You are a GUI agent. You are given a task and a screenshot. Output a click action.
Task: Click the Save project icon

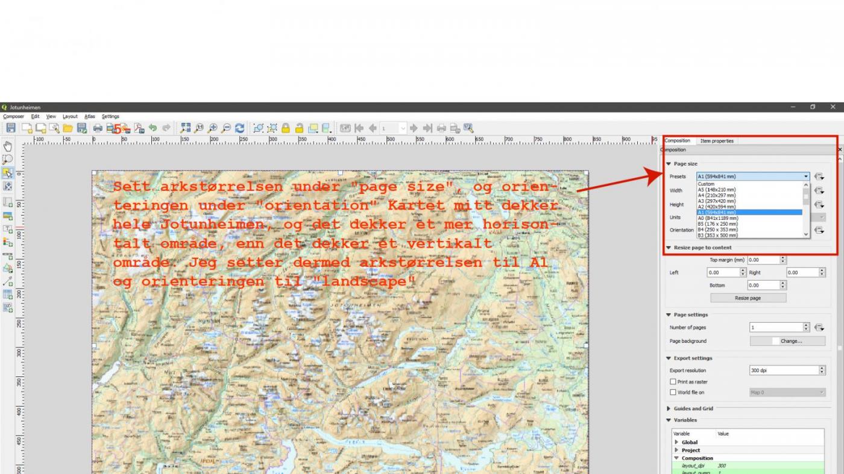(10, 128)
